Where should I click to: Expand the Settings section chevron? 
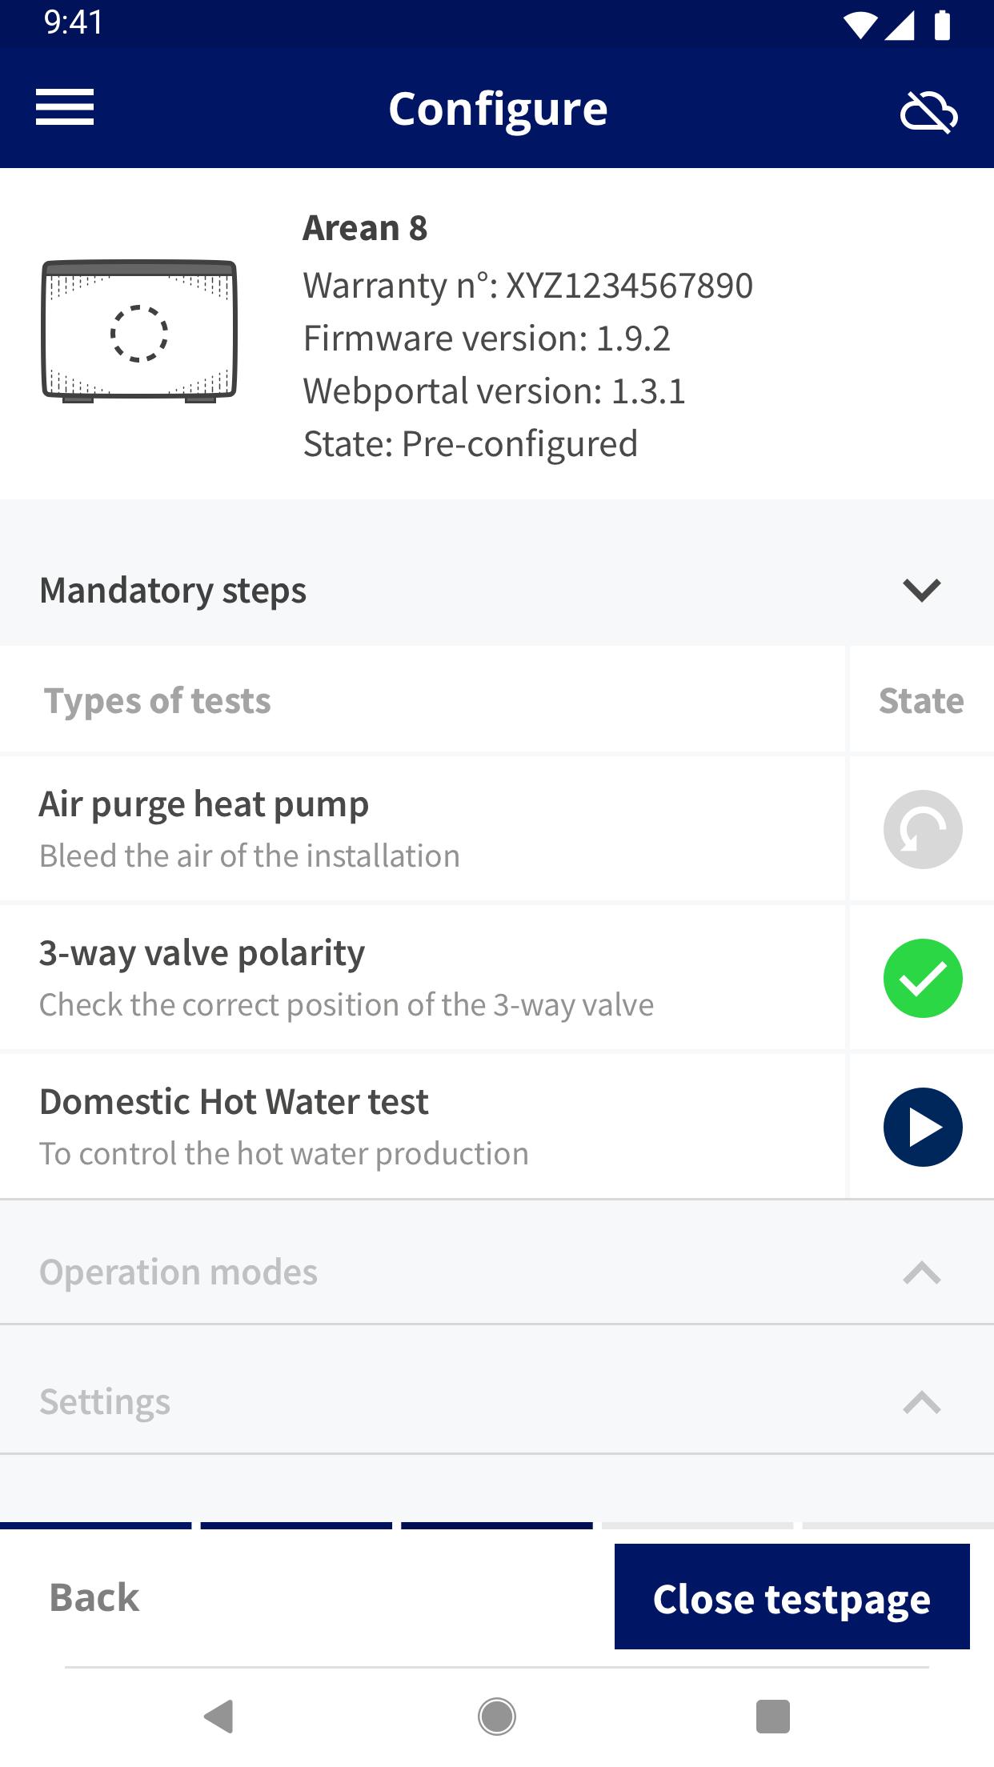point(922,1402)
